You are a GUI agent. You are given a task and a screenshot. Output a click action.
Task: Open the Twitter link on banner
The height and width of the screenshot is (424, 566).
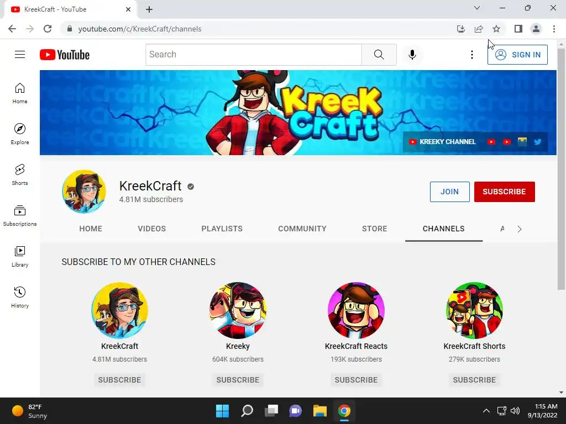point(538,142)
